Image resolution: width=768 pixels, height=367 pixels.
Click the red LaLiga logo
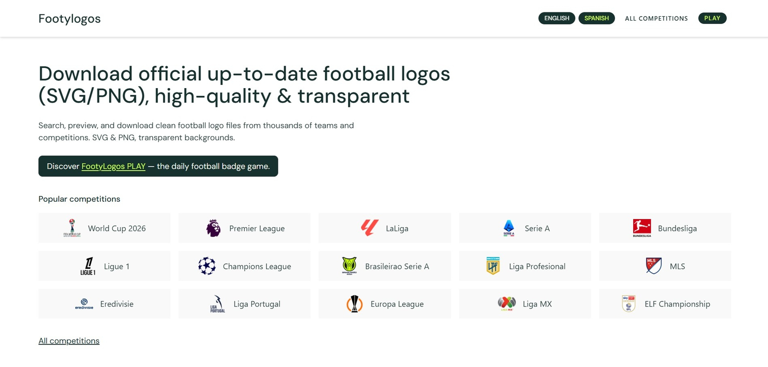click(x=370, y=228)
